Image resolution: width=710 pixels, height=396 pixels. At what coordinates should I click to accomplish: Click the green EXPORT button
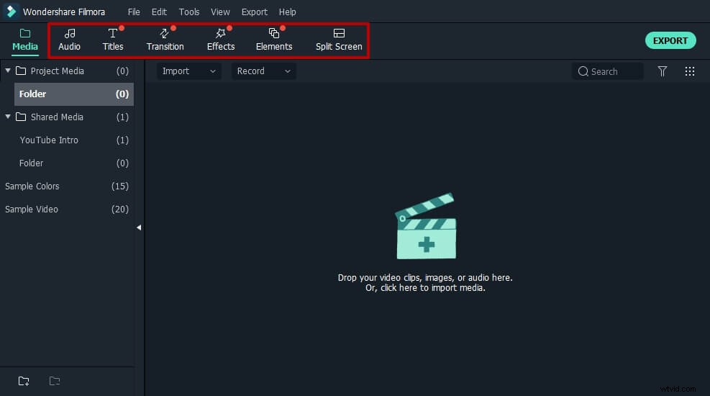pyautogui.click(x=670, y=40)
